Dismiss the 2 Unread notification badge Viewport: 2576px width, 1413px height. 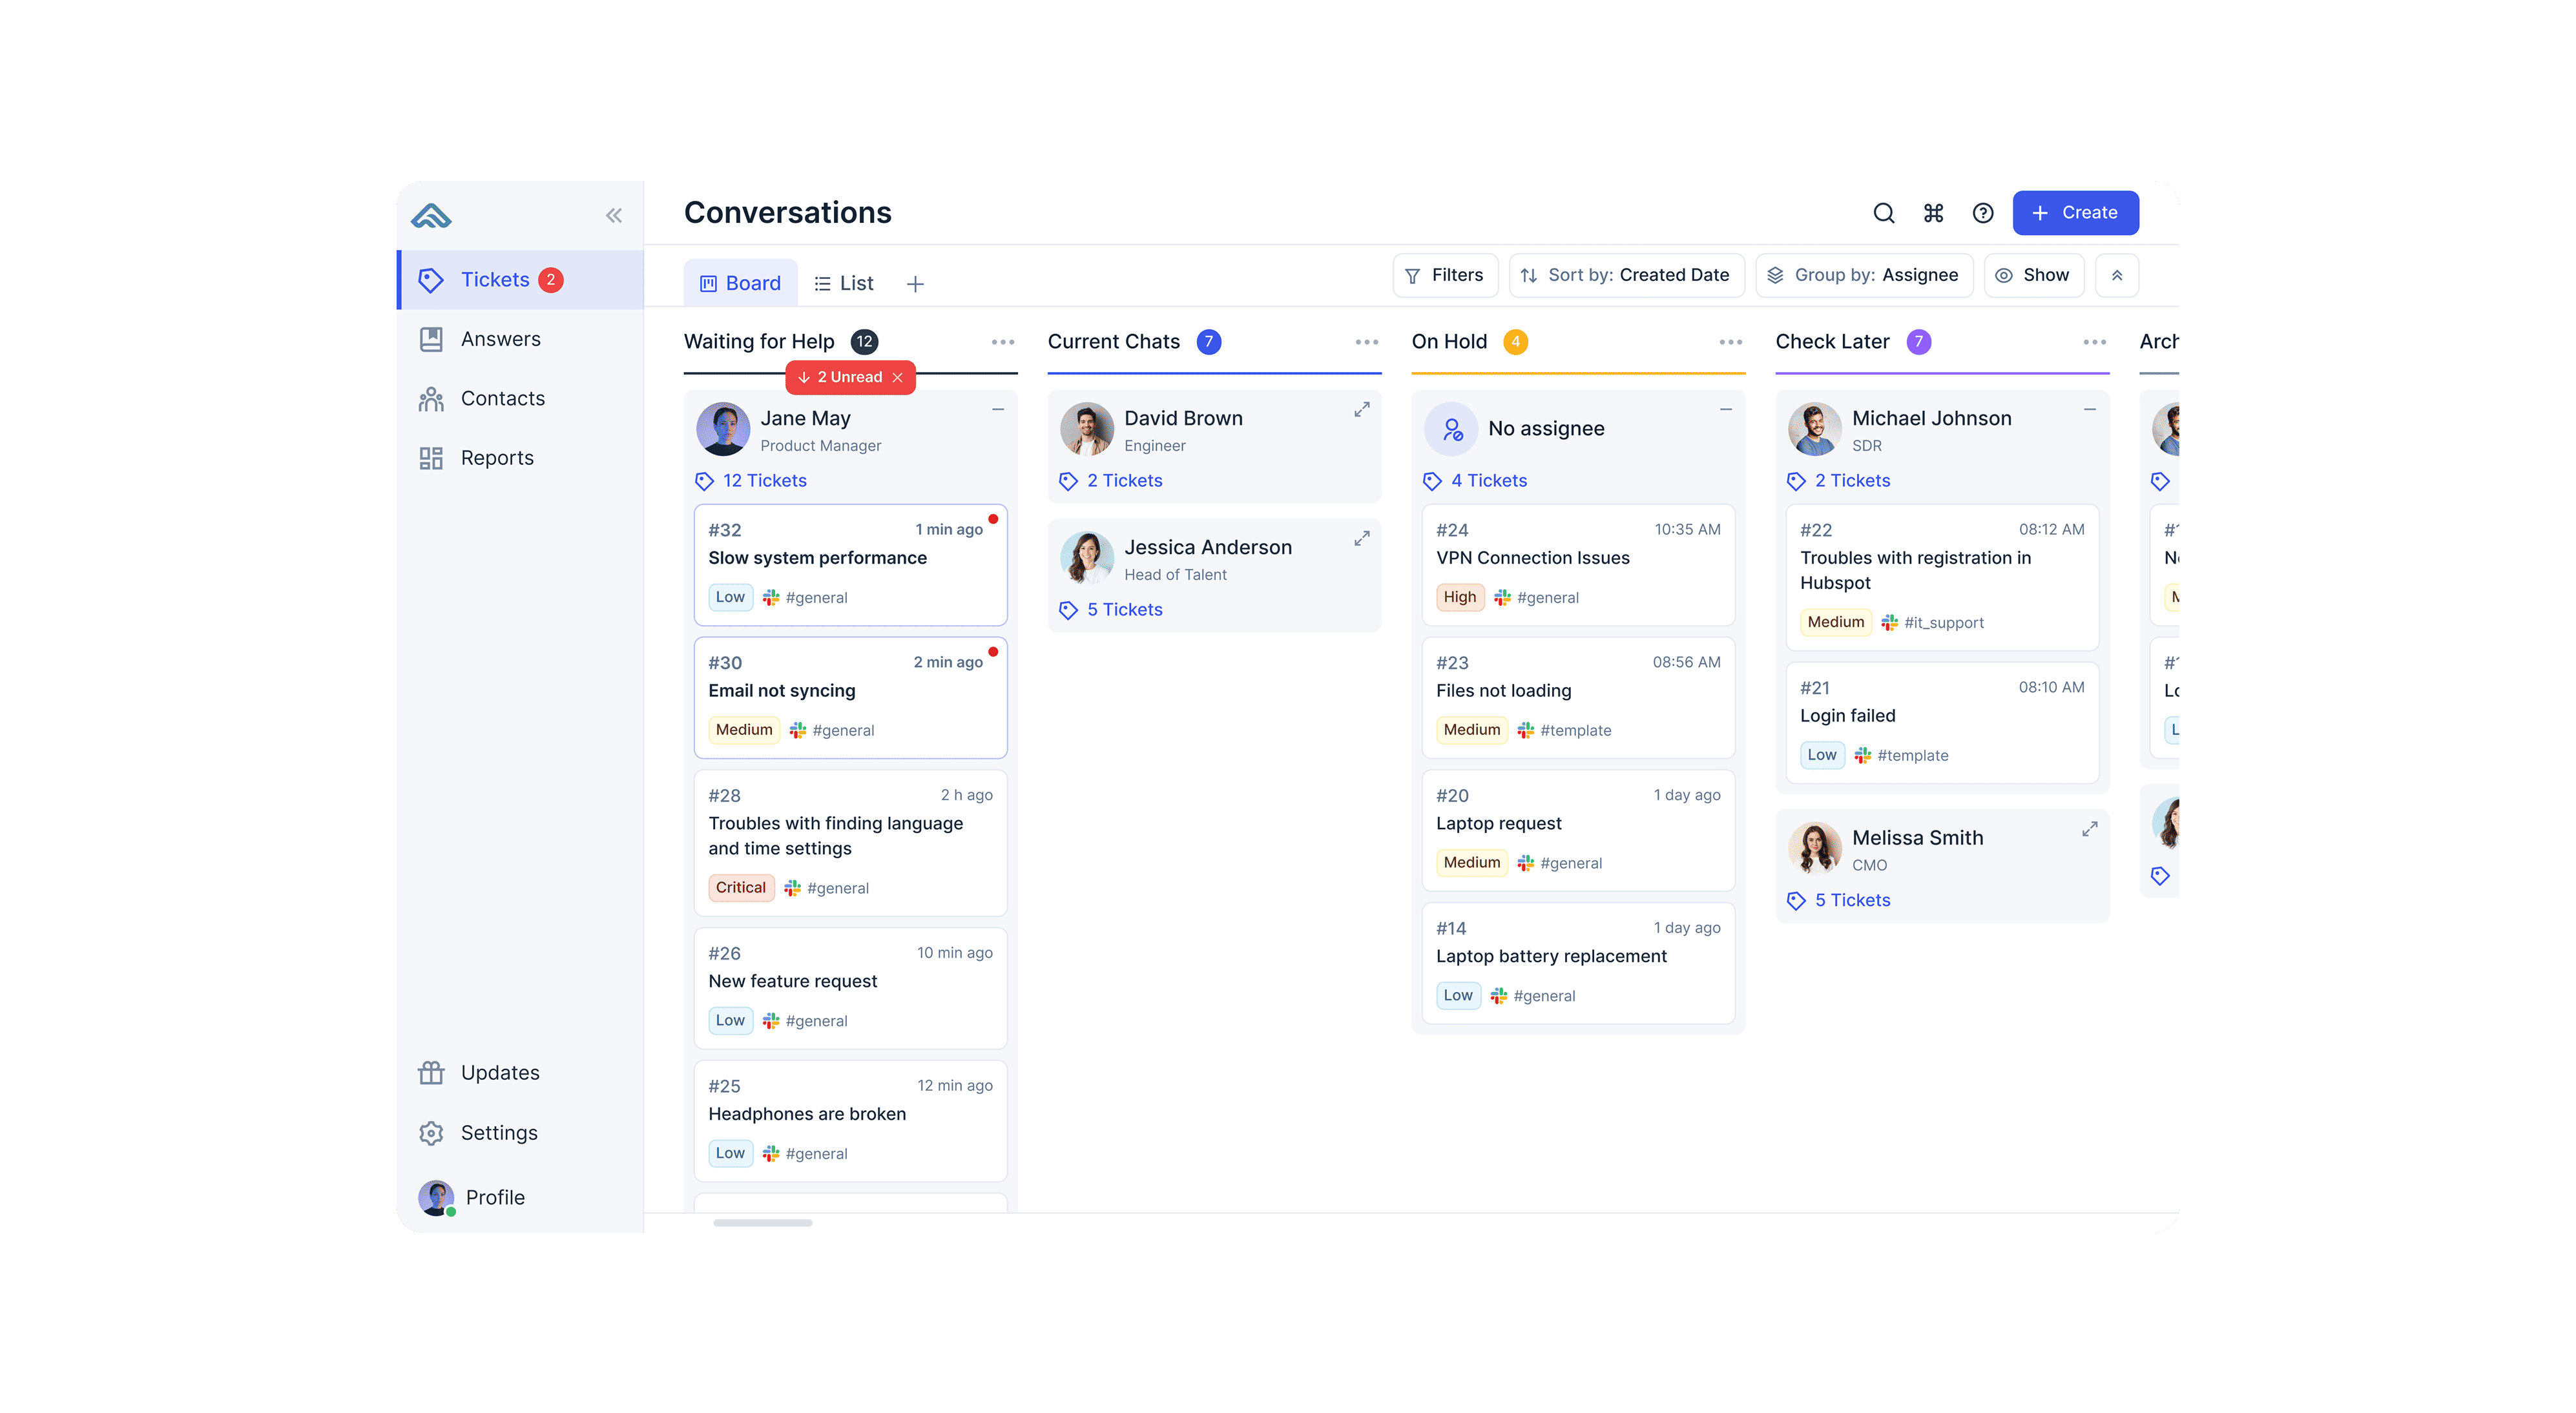[x=897, y=377]
